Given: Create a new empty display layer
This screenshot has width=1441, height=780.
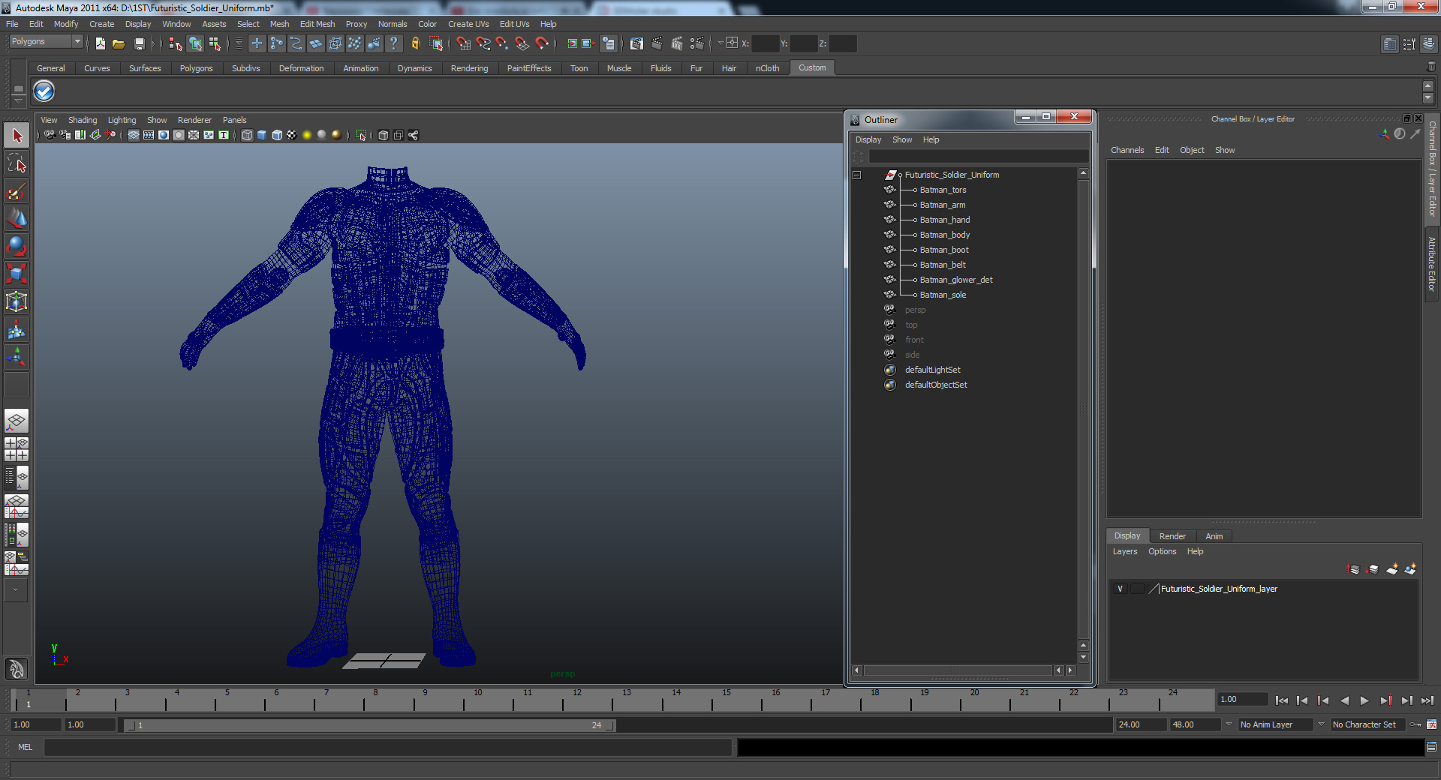Looking at the screenshot, I should pyautogui.click(x=1391, y=569).
